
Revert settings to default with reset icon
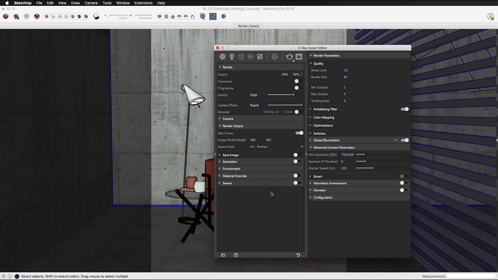coord(298,255)
